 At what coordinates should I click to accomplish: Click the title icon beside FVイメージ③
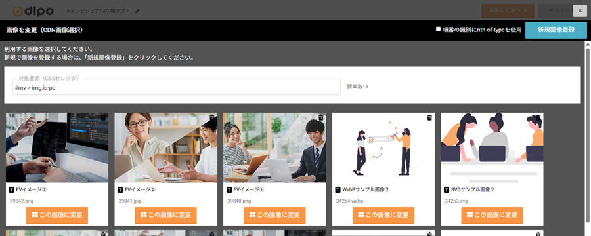click(x=12, y=189)
